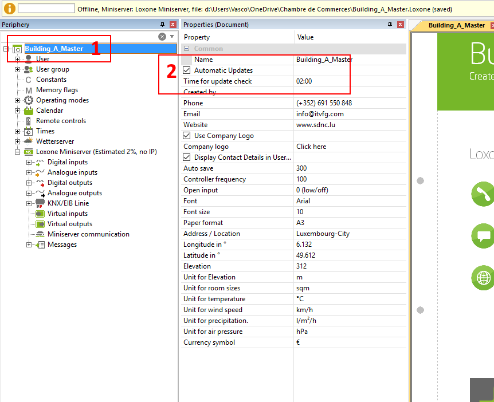Click the Analogue outputs icon
494x402 pixels.
tap(40, 193)
